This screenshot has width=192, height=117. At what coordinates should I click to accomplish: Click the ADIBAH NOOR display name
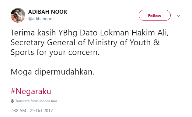pyautogui.click(x=48, y=12)
